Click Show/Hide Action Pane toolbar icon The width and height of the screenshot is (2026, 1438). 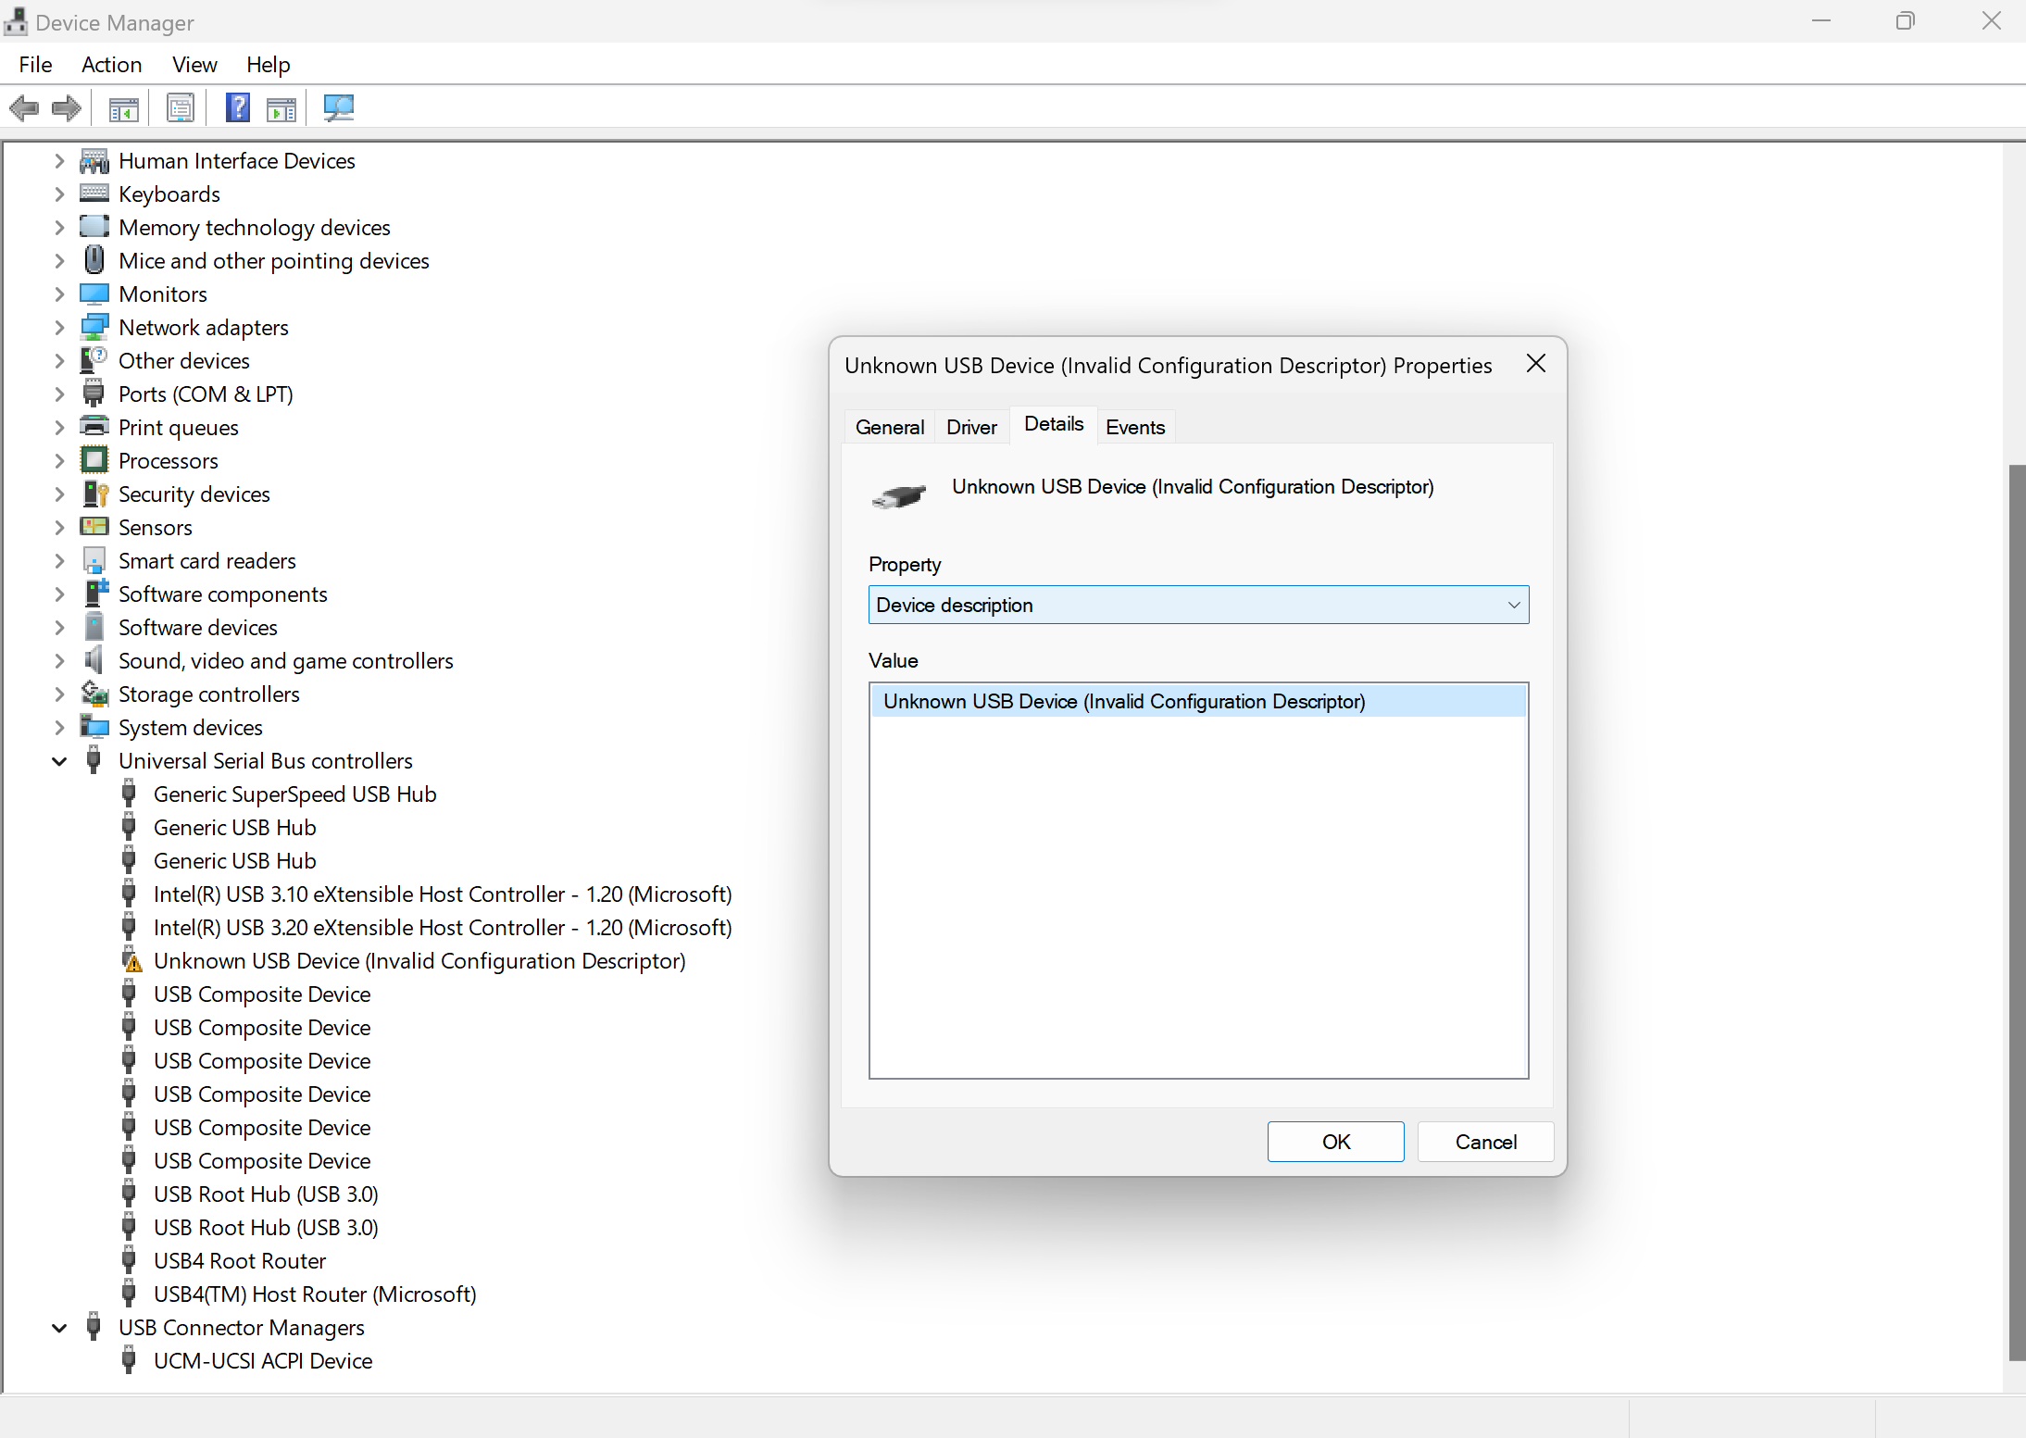coord(281,108)
